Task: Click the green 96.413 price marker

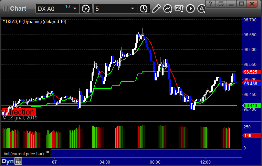Action: point(251,106)
